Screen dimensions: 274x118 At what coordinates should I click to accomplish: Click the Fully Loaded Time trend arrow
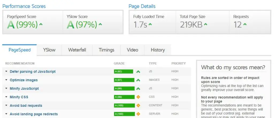[150, 25]
